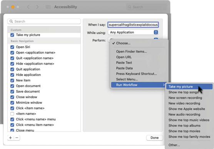The image size is (214, 149).
Task: Open the show-all grid icon
Action: point(48,7)
